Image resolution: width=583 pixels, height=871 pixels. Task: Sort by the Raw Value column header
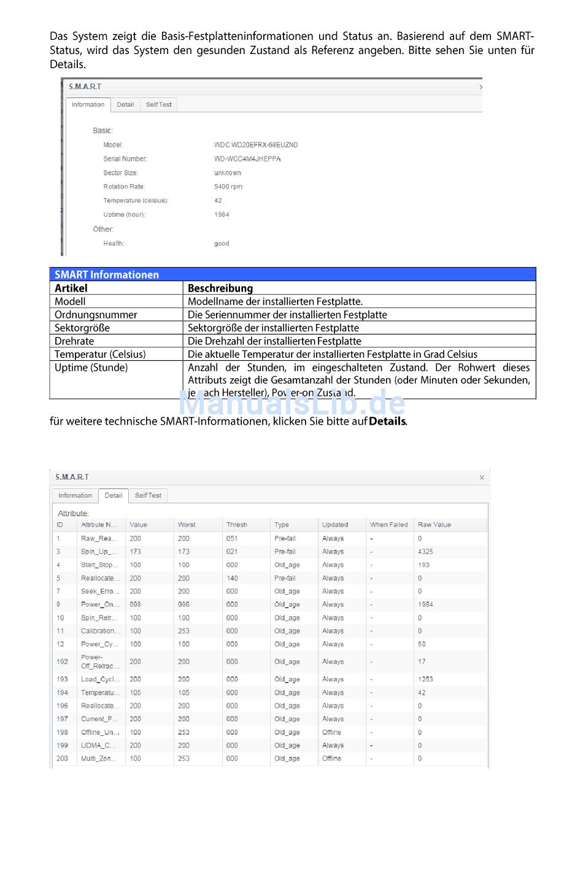coord(450,525)
